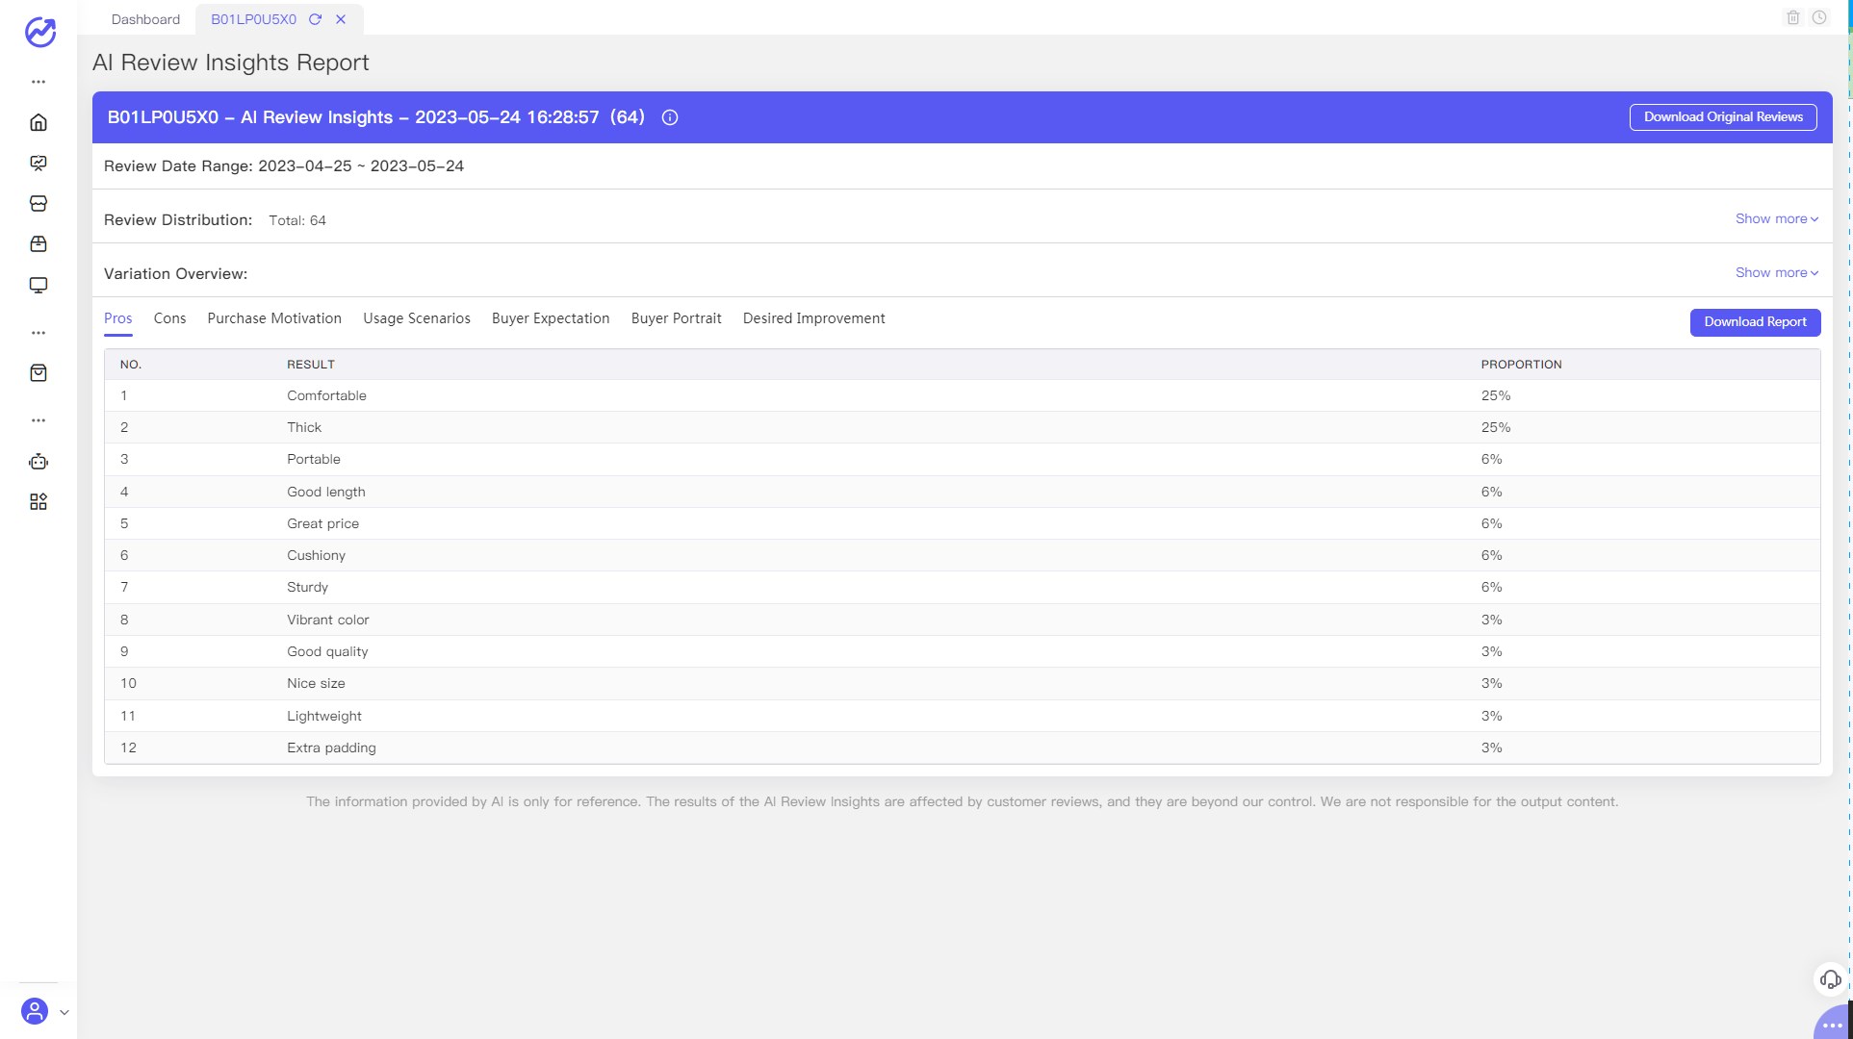Open the headset support icon
Viewport: 1853px width, 1039px height.
tap(1830, 979)
